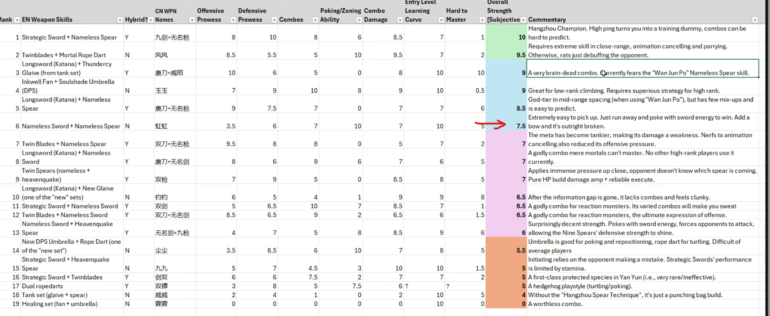Select the 'Great for low-rank climbing' commentary
Image resolution: width=770 pixels, height=316 pixels.
tap(643, 86)
